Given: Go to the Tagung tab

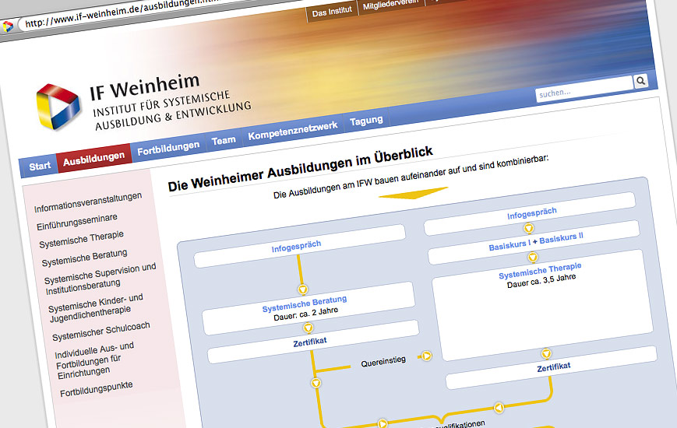Looking at the screenshot, I should pyautogui.click(x=366, y=121).
